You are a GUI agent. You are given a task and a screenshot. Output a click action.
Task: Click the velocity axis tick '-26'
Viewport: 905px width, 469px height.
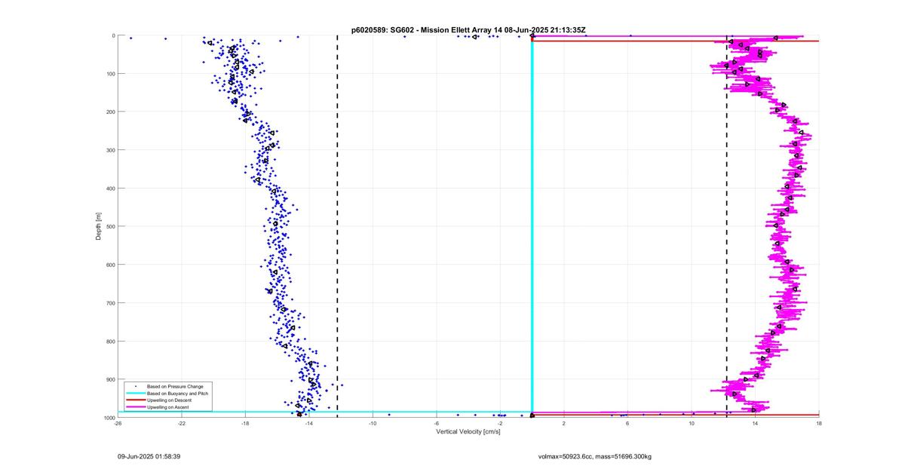point(118,423)
